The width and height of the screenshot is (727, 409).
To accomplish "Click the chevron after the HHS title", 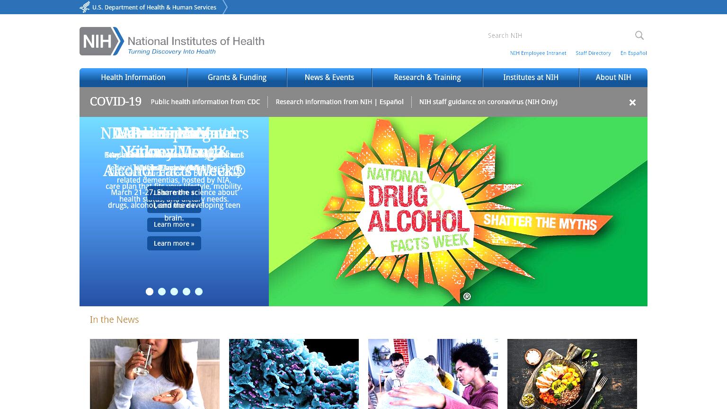I will [225, 7].
